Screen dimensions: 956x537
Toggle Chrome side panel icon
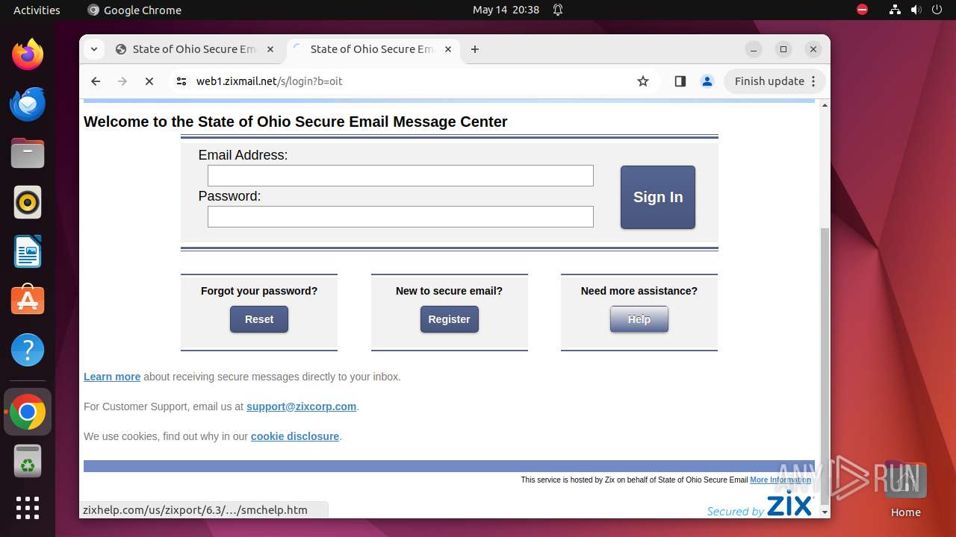pos(680,81)
